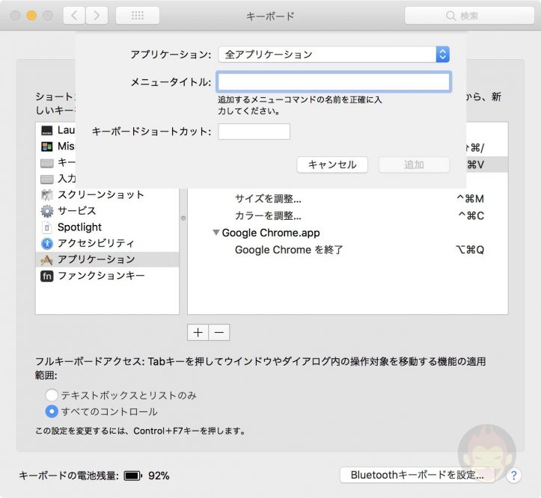Click the アプリケーション pencil-ruler icon

(47, 259)
